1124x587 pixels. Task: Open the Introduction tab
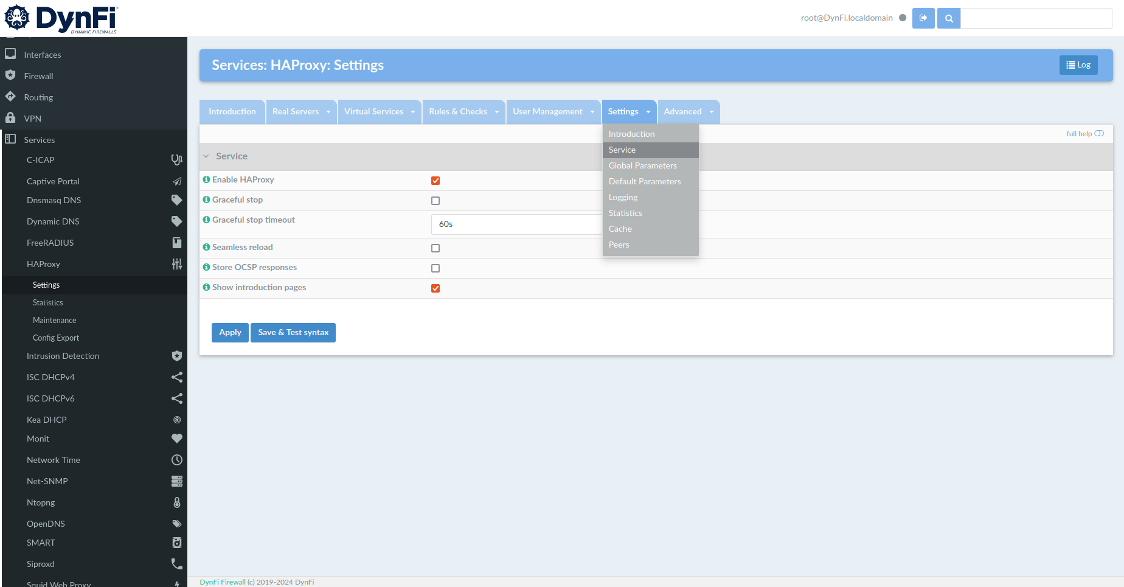[x=232, y=112]
